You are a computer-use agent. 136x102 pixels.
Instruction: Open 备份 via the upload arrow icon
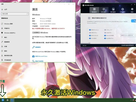[x=2, y=37]
